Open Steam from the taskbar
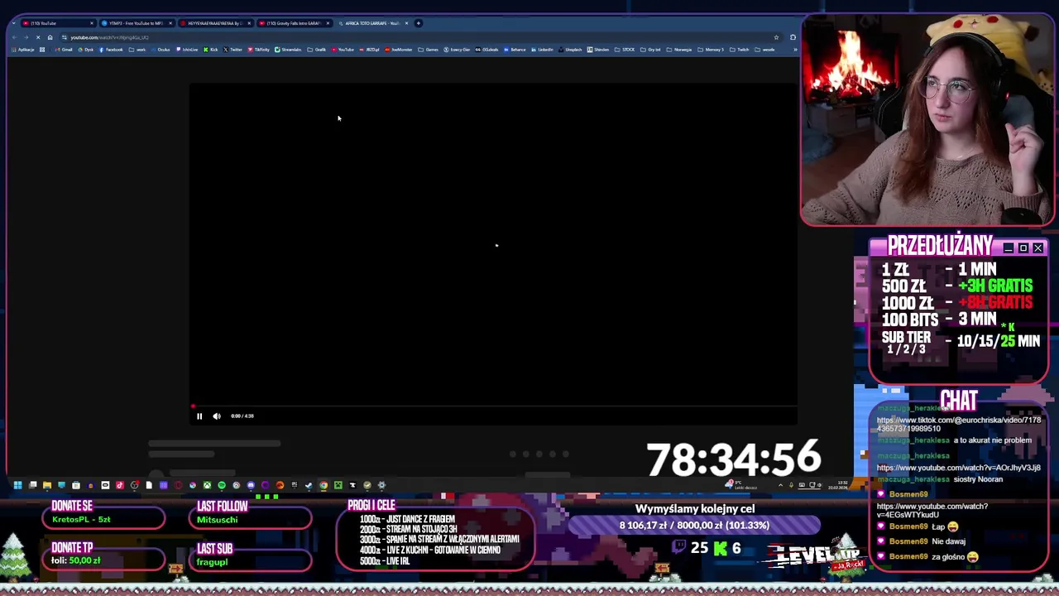Screen dimensions: 1059x596 [309, 485]
